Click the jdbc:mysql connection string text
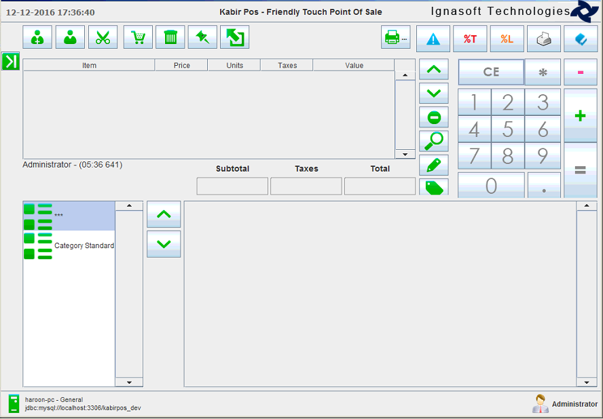The width and height of the screenshot is (603, 419). point(83,408)
